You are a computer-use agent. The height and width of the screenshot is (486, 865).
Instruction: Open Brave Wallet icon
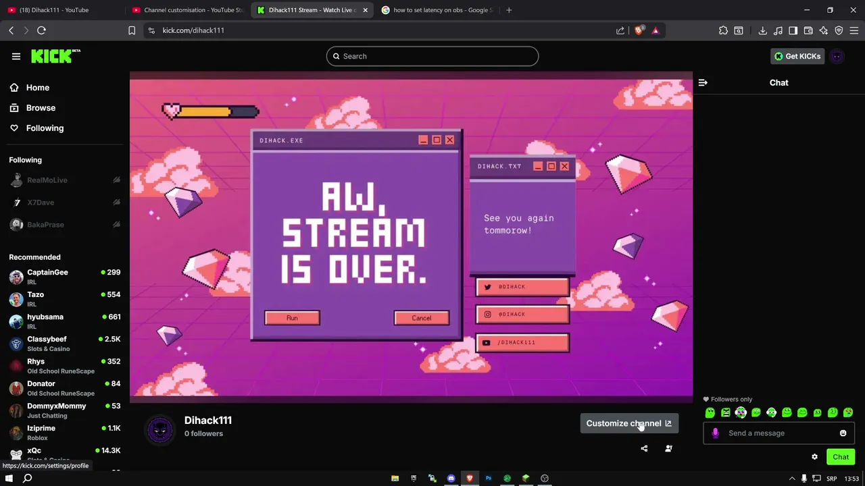click(808, 30)
